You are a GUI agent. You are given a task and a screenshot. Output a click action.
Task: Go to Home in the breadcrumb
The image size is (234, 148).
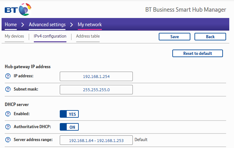point(11,25)
